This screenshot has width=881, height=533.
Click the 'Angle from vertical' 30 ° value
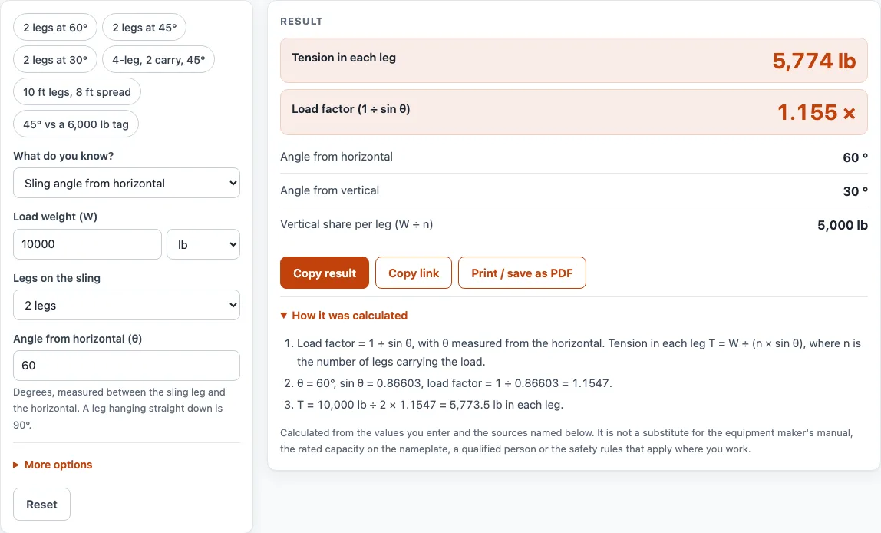tap(855, 191)
